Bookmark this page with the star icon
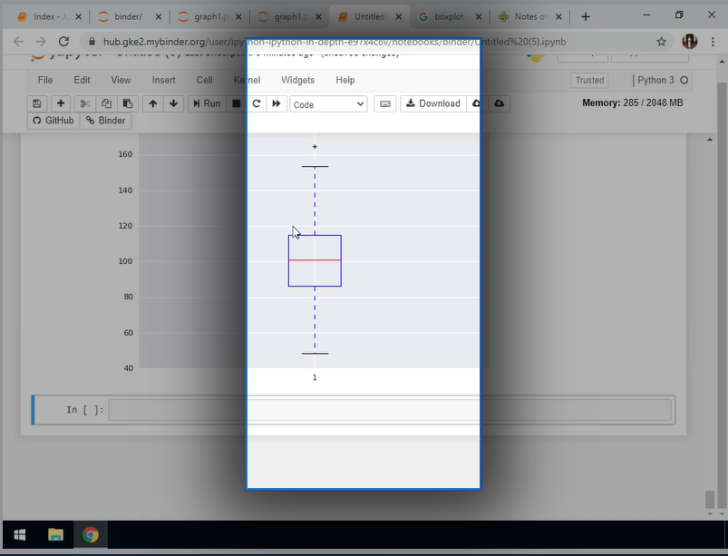 (x=661, y=42)
